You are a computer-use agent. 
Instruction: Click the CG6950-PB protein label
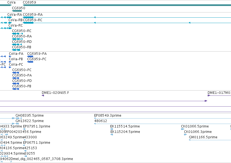click(x=22, y=86)
